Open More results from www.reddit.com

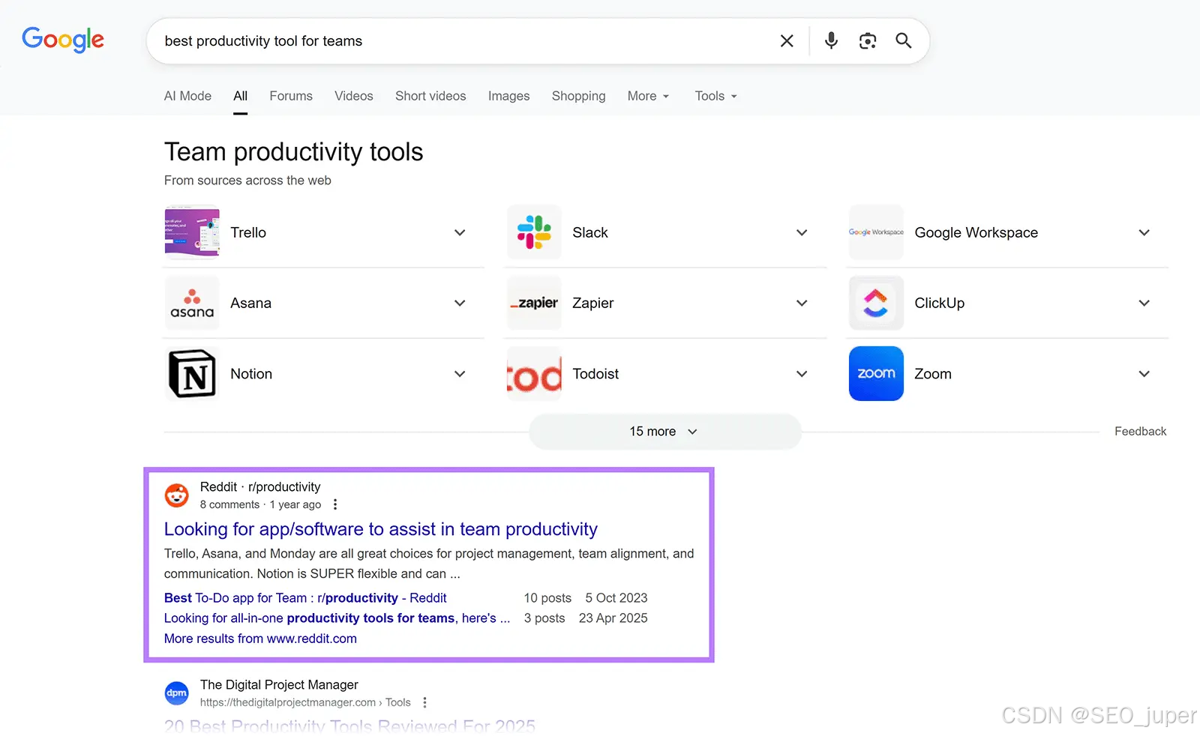pos(260,639)
